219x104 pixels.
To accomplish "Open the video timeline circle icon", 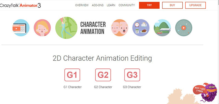I will 21,28.
